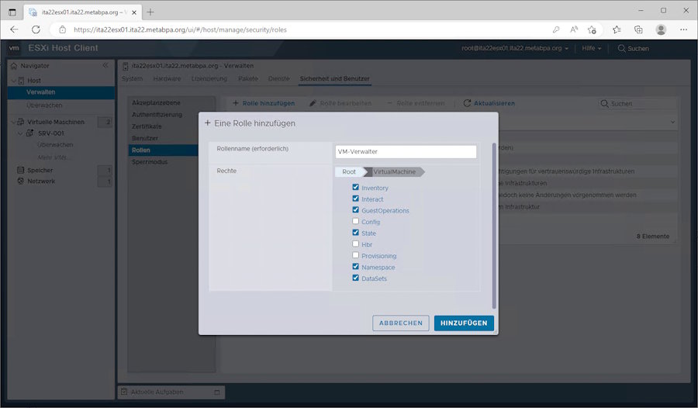Add page to favorites star icon
This screenshot has height=408, width=698.
point(592,29)
